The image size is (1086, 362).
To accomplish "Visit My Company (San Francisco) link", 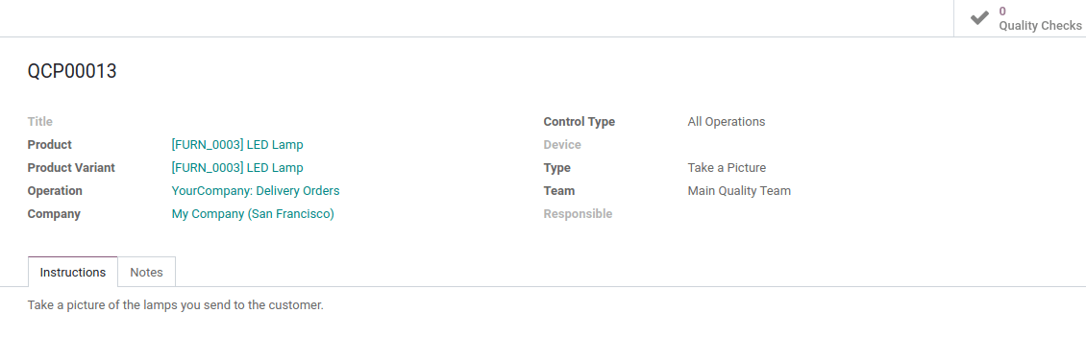I will pos(253,214).
